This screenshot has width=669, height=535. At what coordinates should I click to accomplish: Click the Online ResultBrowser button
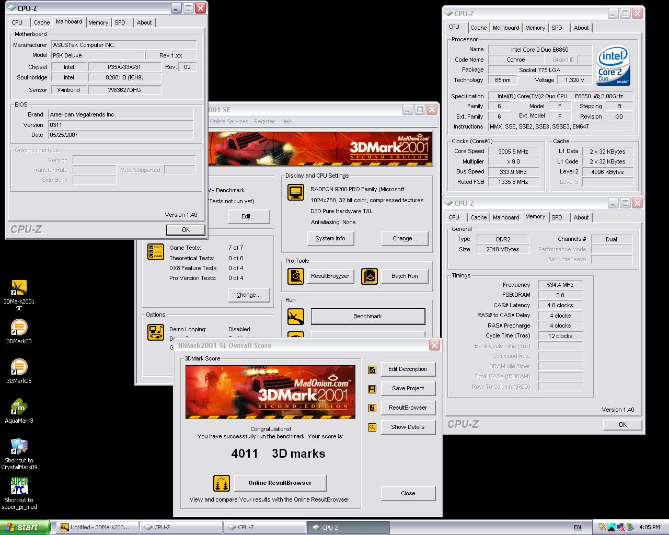coord(280,483)
